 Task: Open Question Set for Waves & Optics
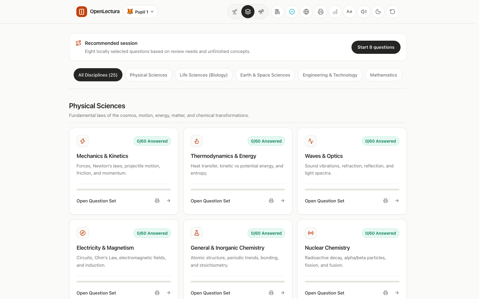pyautogui.click(x=325, y=201)
